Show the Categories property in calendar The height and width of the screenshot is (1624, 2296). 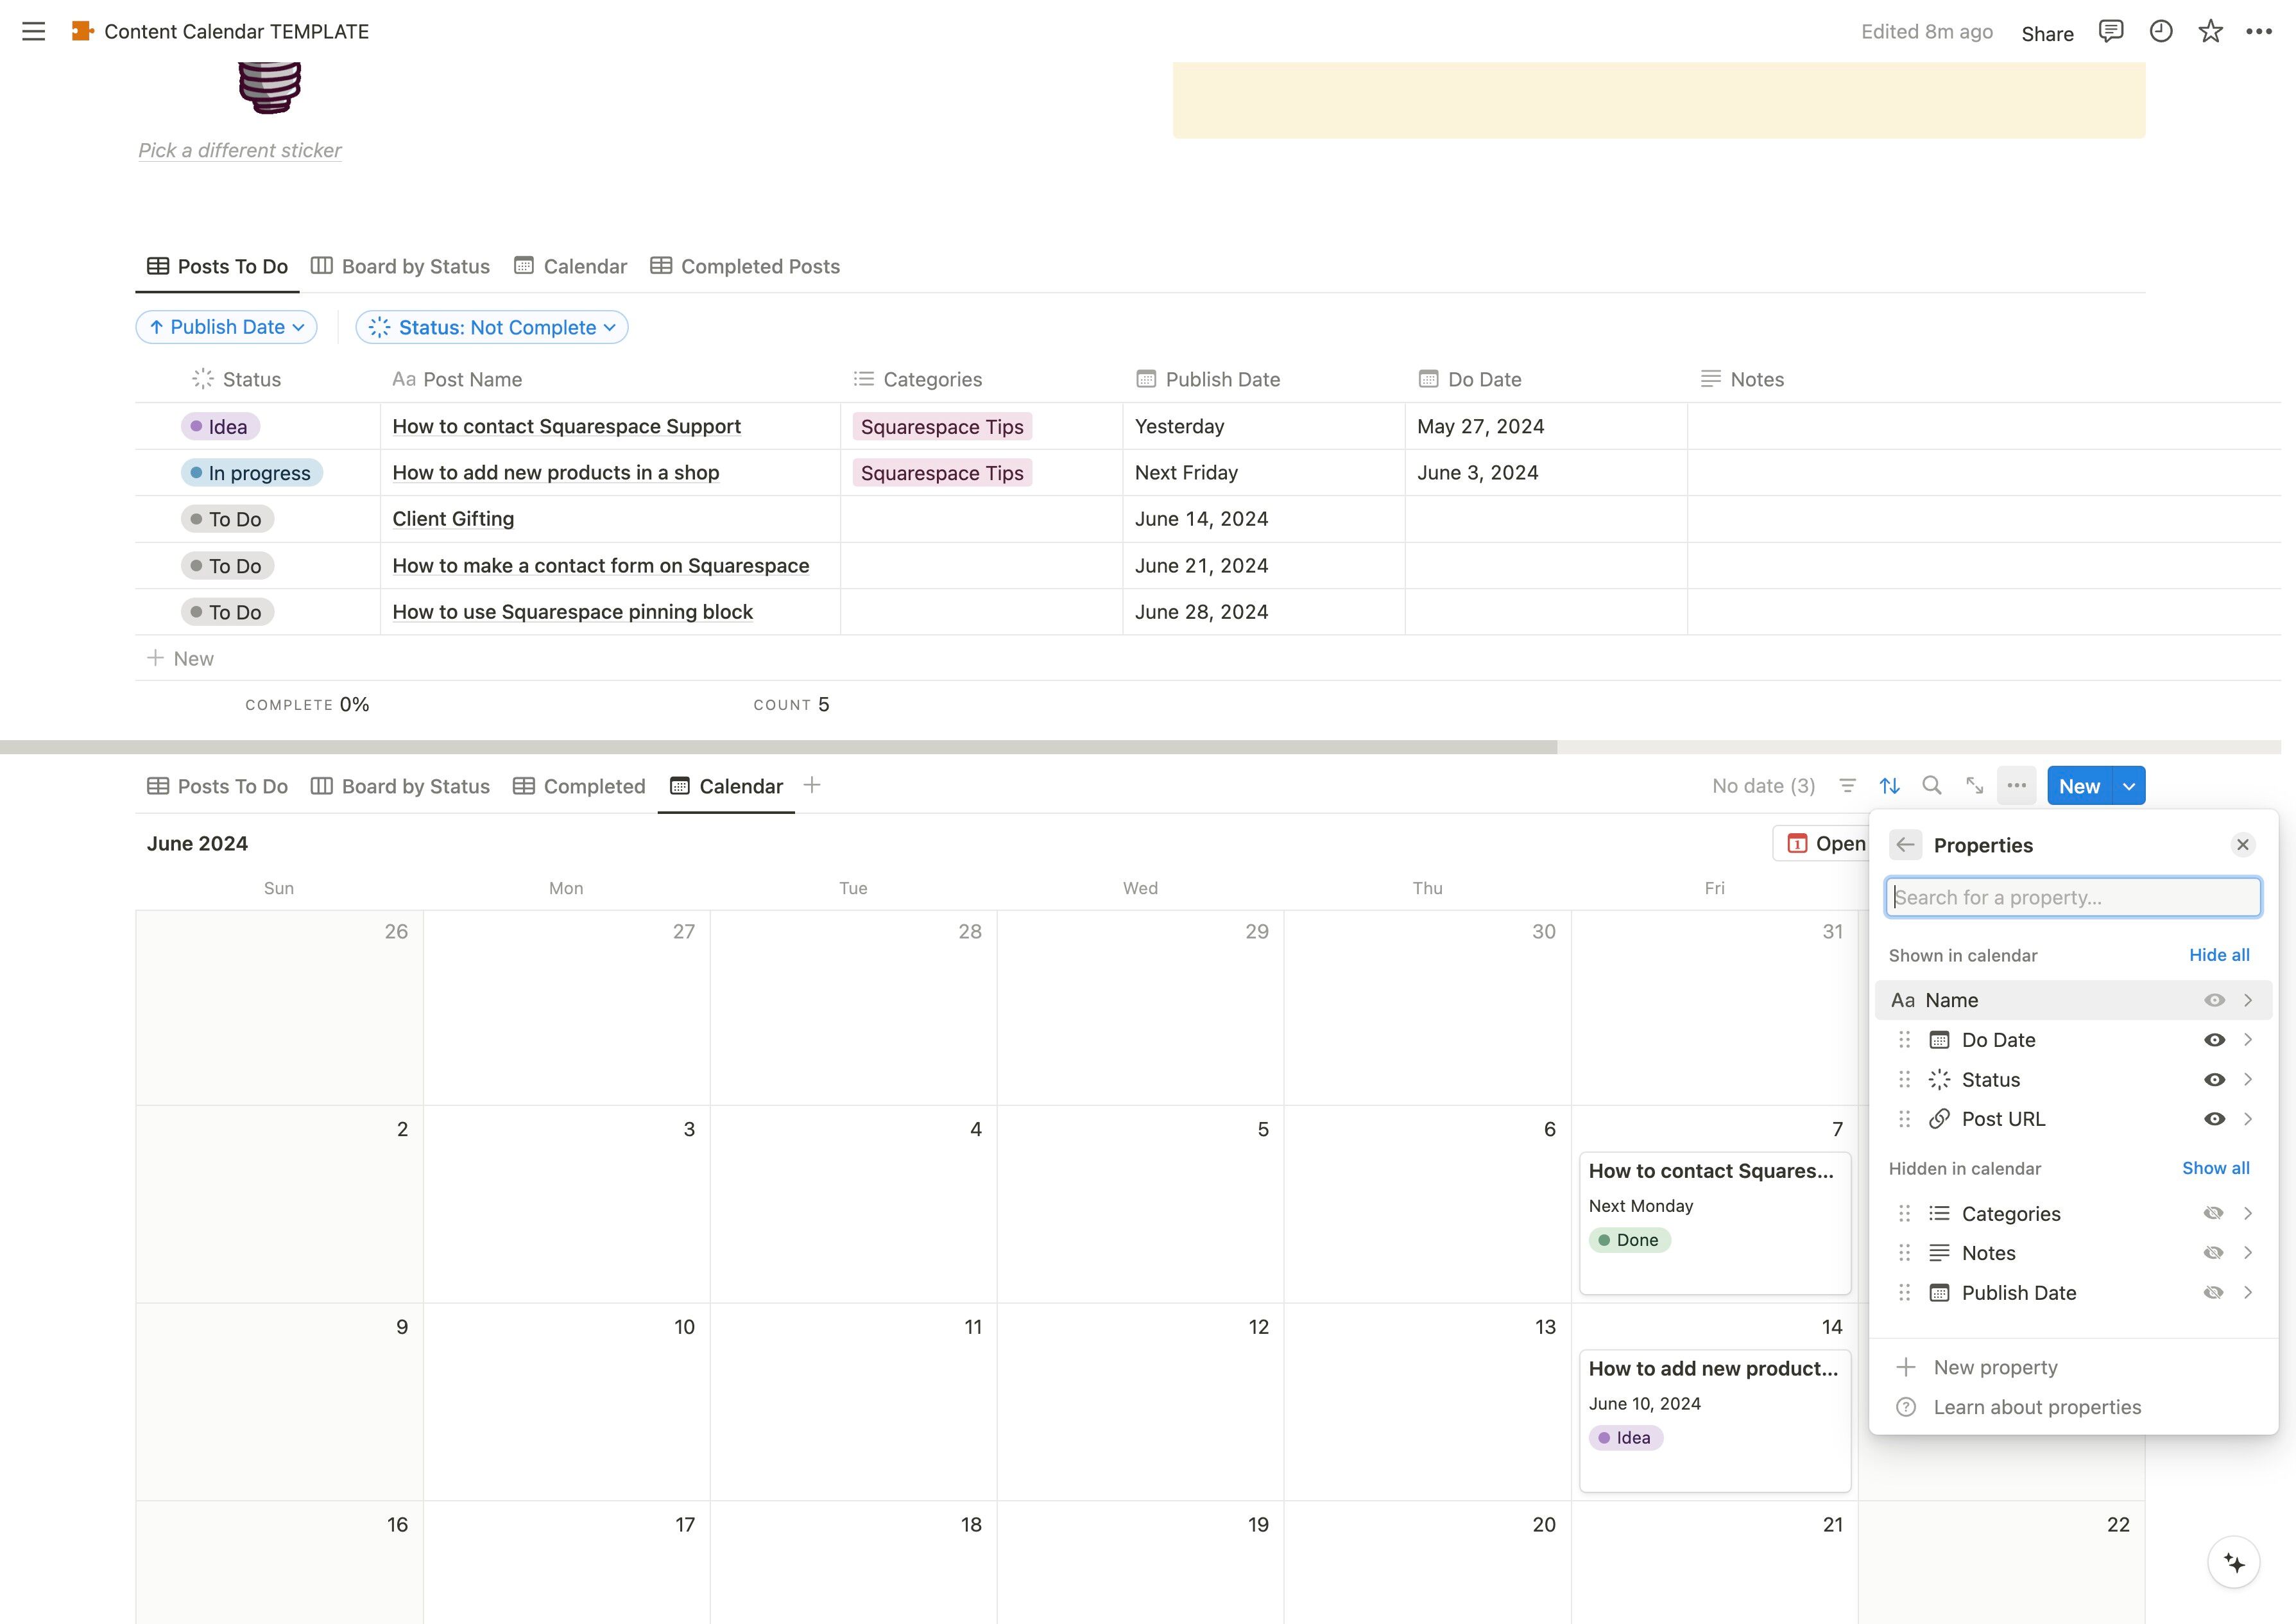click(x=2214, y=1214)
